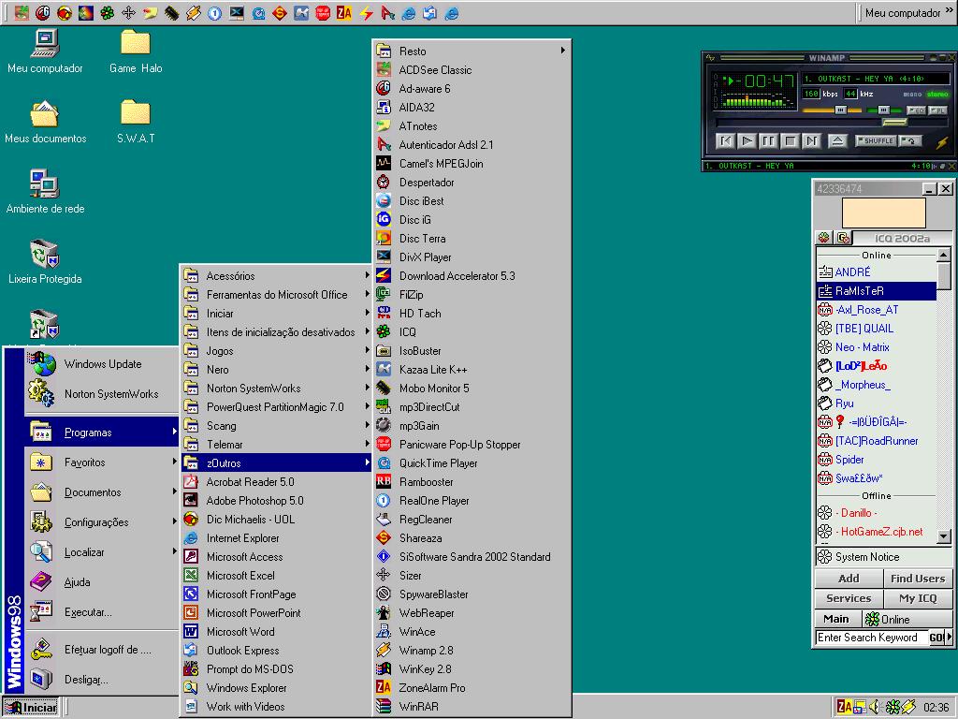
Task: Open the ICQ Main menu button
Action: [x=837, y=619]
